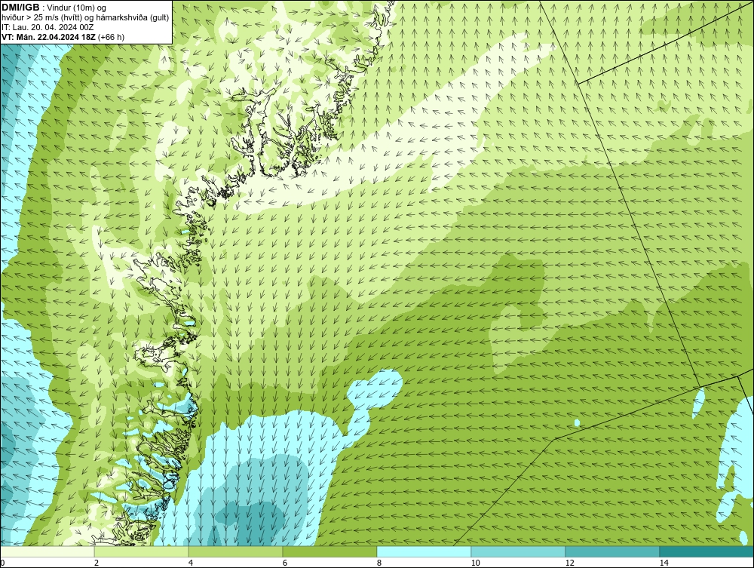Click the legend value "8"

(x=379, y=563)
